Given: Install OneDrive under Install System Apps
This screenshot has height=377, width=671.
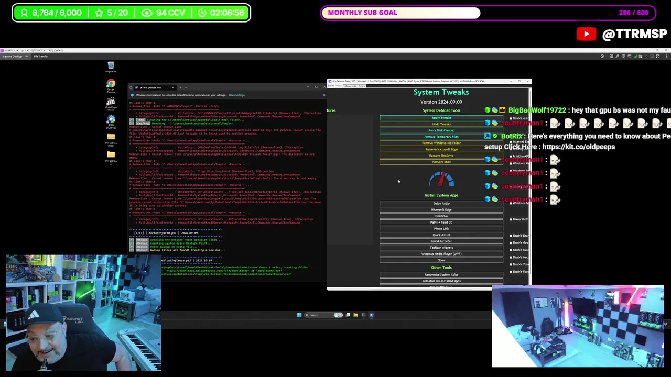Looking at the screenshot, I should [x=441, y=216].
